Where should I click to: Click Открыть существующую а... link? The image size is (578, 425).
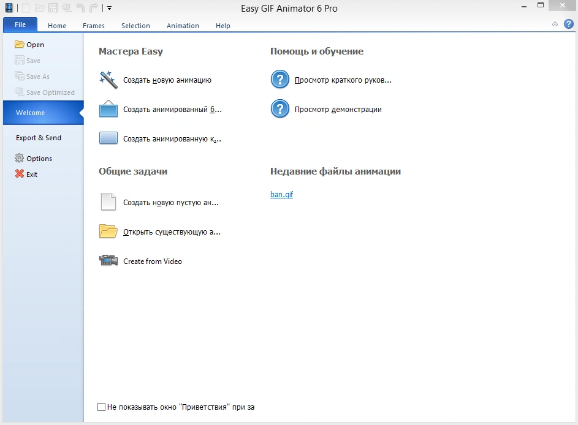172,232
